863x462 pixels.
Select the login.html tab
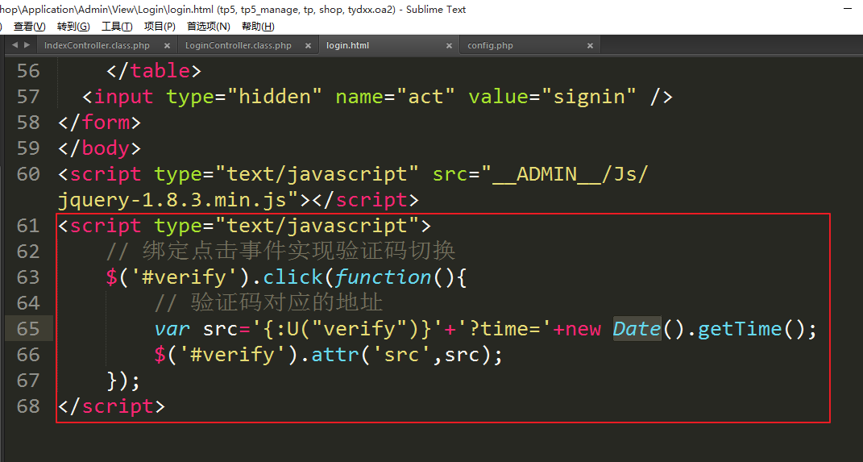pyautogui.click(x=347, y=46)
